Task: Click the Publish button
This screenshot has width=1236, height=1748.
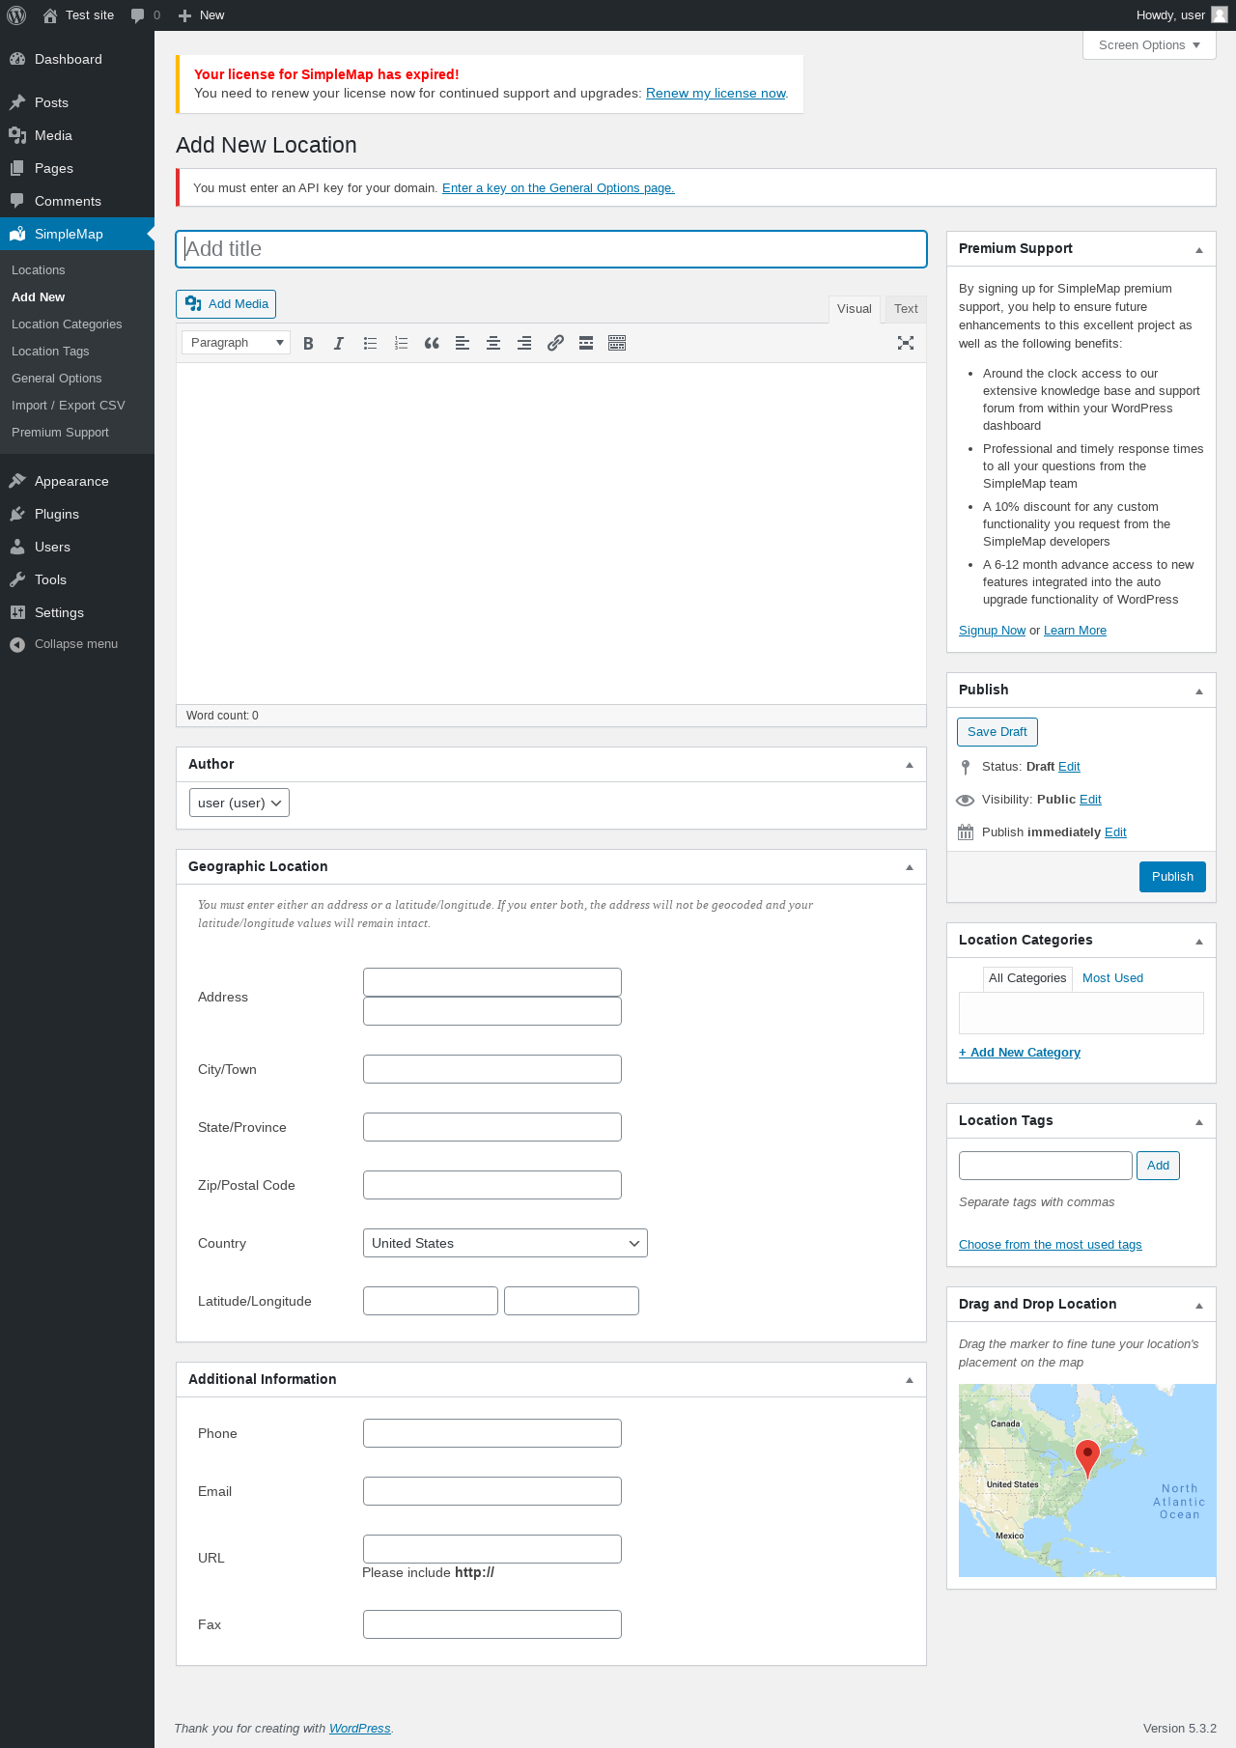Action: coord(1172,877)
